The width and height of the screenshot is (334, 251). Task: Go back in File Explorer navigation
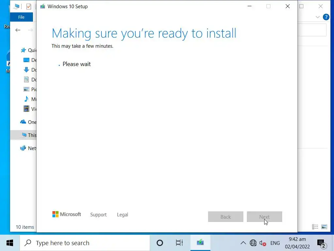click(x=18, y=30)
